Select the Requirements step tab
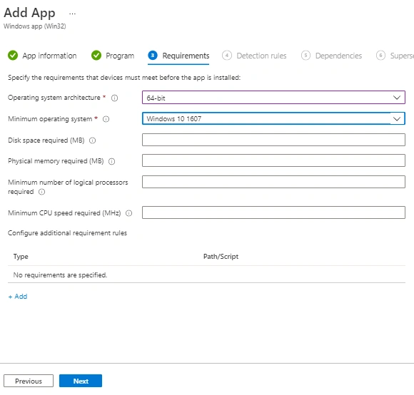Screen dimensions: 414x395 (178, 56)
